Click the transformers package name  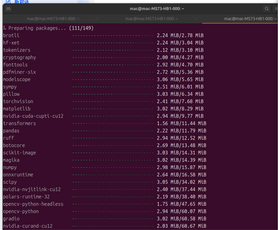19,123
